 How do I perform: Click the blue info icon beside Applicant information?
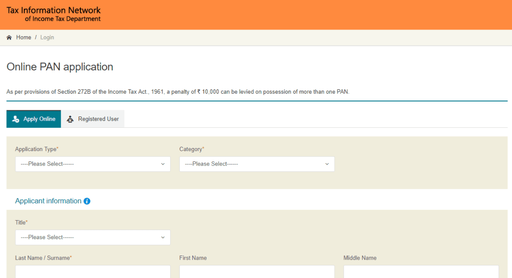(x=86, y=201)
